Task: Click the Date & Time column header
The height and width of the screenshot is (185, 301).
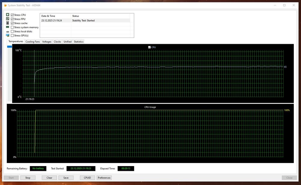Action: (x=55, y=16)
